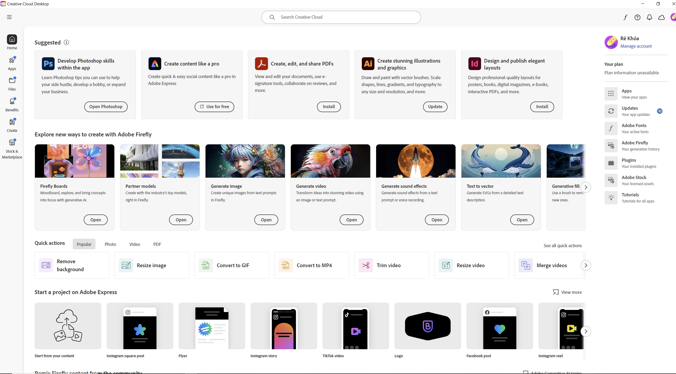Select the Remove background quick action
Screen dimensions: 676x374
(71, 265)
